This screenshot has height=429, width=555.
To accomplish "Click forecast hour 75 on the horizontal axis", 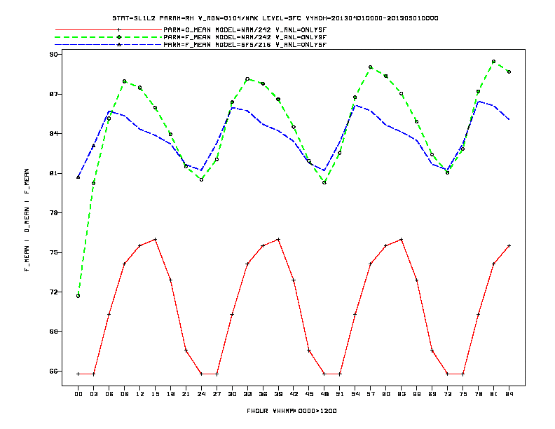I will pyautogui.click(x=463, y=394).
